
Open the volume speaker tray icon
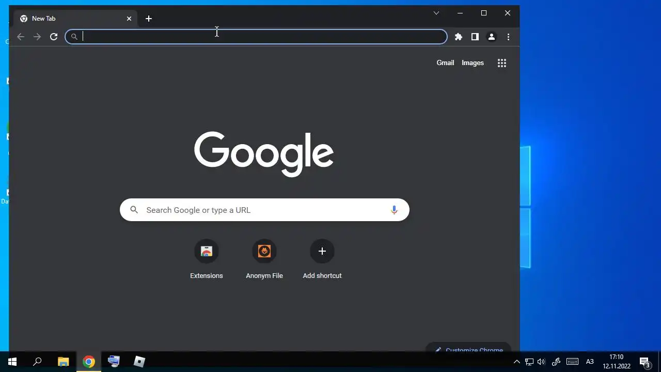pos(541,362)
